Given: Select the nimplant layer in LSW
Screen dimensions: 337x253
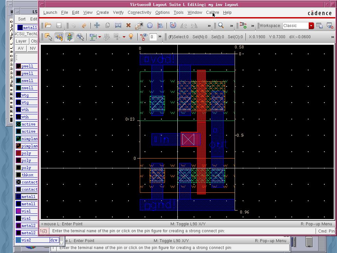Looking at the screenshot, I should coord(27,139).
